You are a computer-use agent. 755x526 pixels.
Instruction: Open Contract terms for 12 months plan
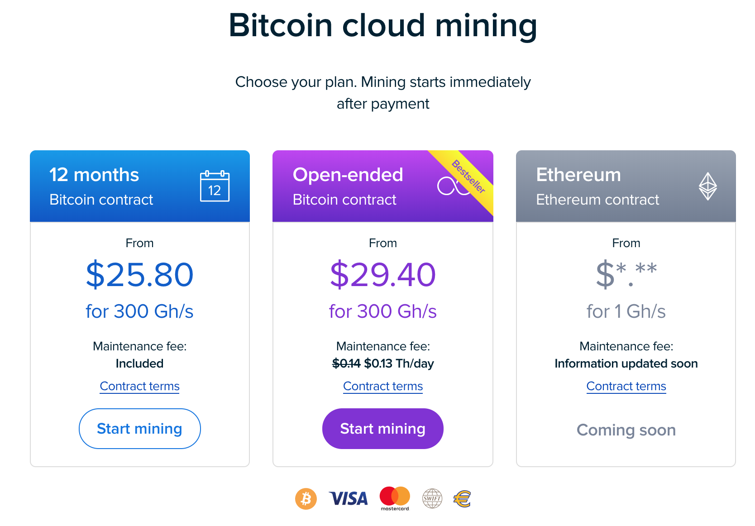[139, 386]
